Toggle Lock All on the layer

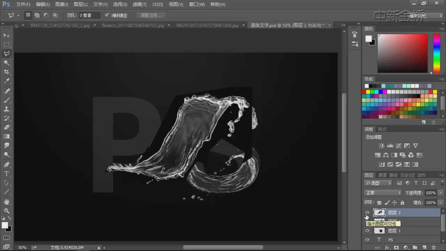pos(402,203)
